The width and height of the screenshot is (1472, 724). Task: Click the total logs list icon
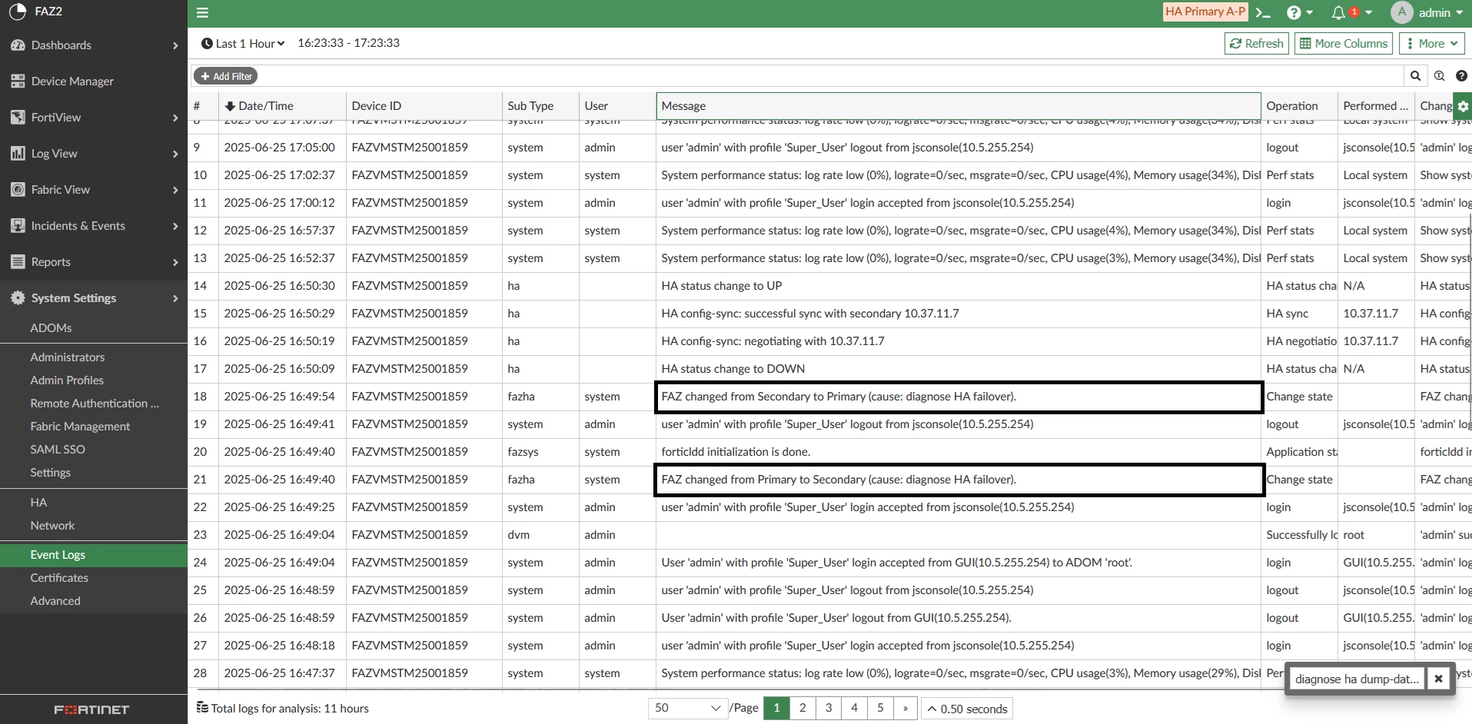click(202, 707)
